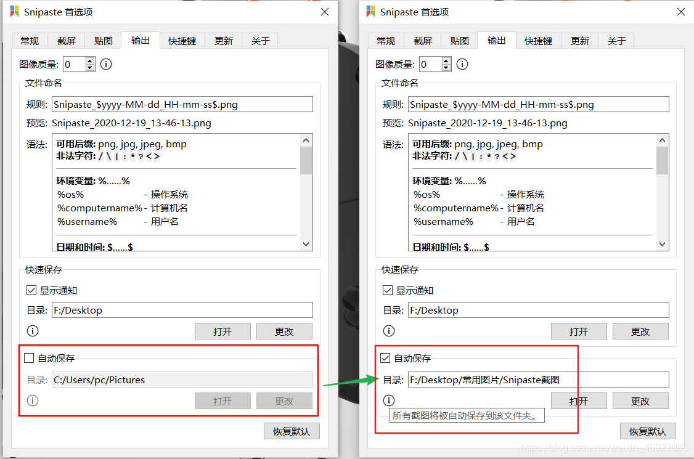Screen dimensions: 694x459
Task: Click quick save 更改 button in right window
Action: [640, 331]
